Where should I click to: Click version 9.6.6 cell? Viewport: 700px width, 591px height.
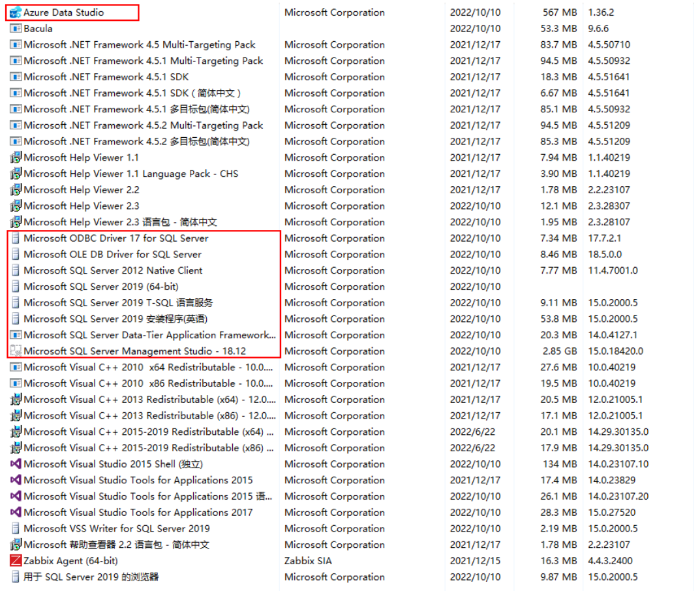pos(598,29)
